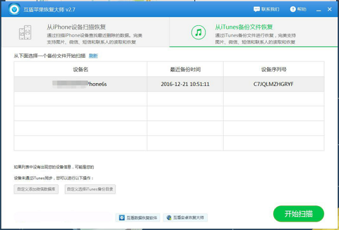Click the 互盾安卓恢复大师 globe icon
Image resolution: width=339 pixels, height=230 pixels.
click(169, 218)
